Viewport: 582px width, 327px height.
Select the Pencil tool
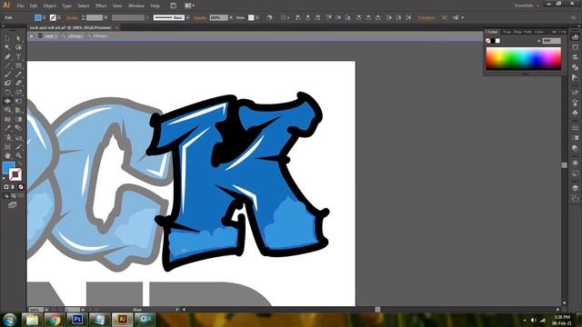pyautogui.click(x=18, y=74)
